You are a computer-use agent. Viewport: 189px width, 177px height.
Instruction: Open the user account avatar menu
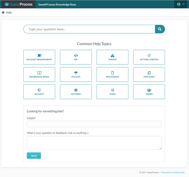181,4
